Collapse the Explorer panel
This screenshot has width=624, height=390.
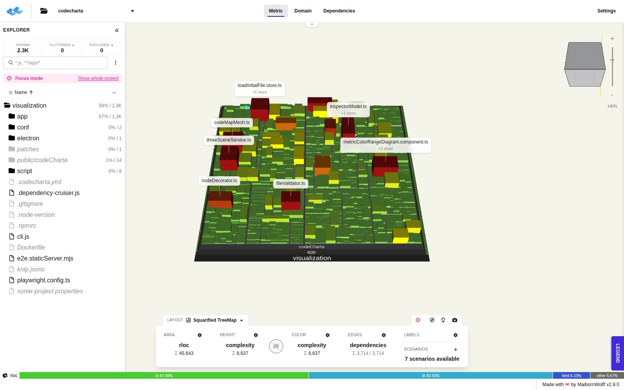pyautogui.click(x=117, y=30)
